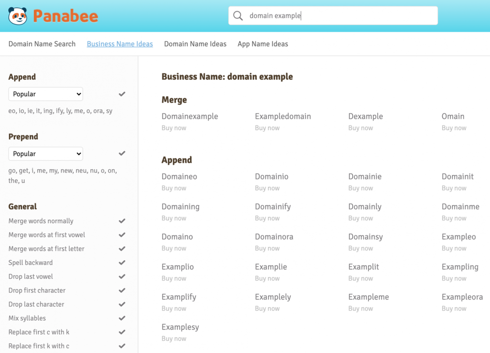Toggle Drop last vowel checkmark
The width and height of the screenshot is (490, 353).
pos(122,277)
